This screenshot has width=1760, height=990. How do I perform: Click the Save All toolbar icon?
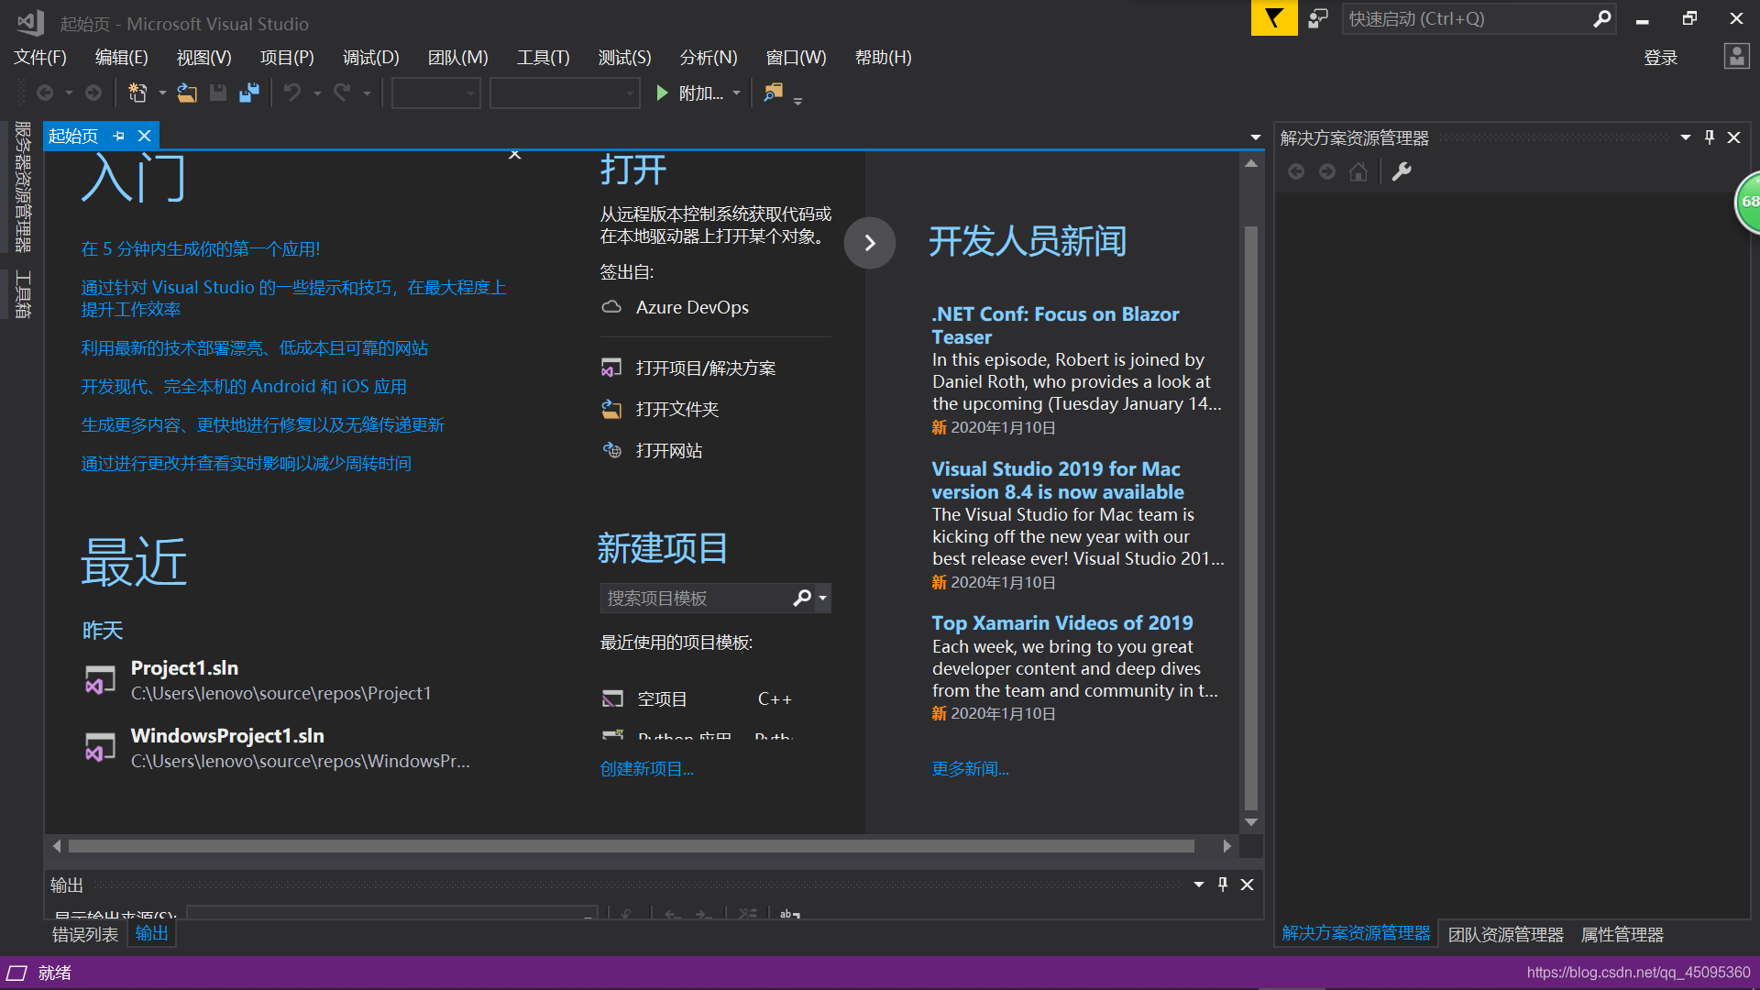[249, 93]
